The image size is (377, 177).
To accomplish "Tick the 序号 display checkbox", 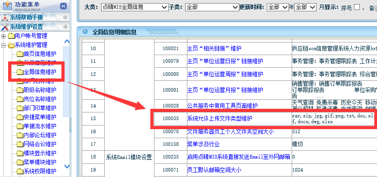I will [357, 7].
